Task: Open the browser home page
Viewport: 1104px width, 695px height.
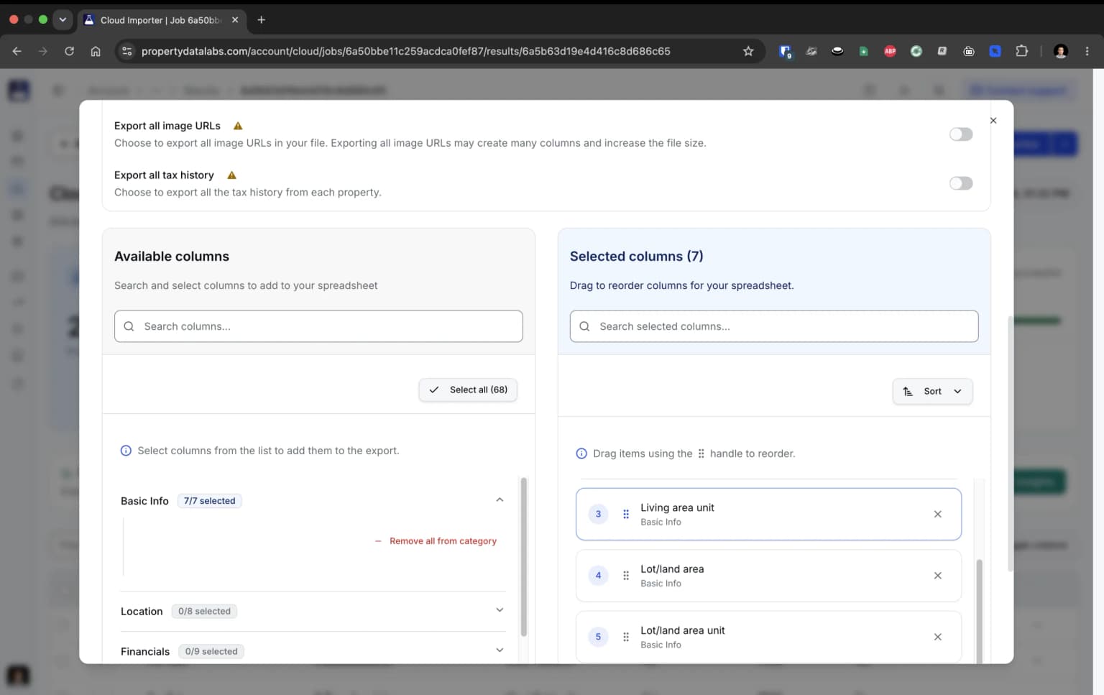Action: coord(96,51)
